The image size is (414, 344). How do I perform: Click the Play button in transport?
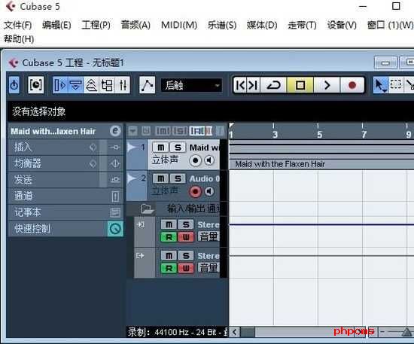click(x=327, y=85)
